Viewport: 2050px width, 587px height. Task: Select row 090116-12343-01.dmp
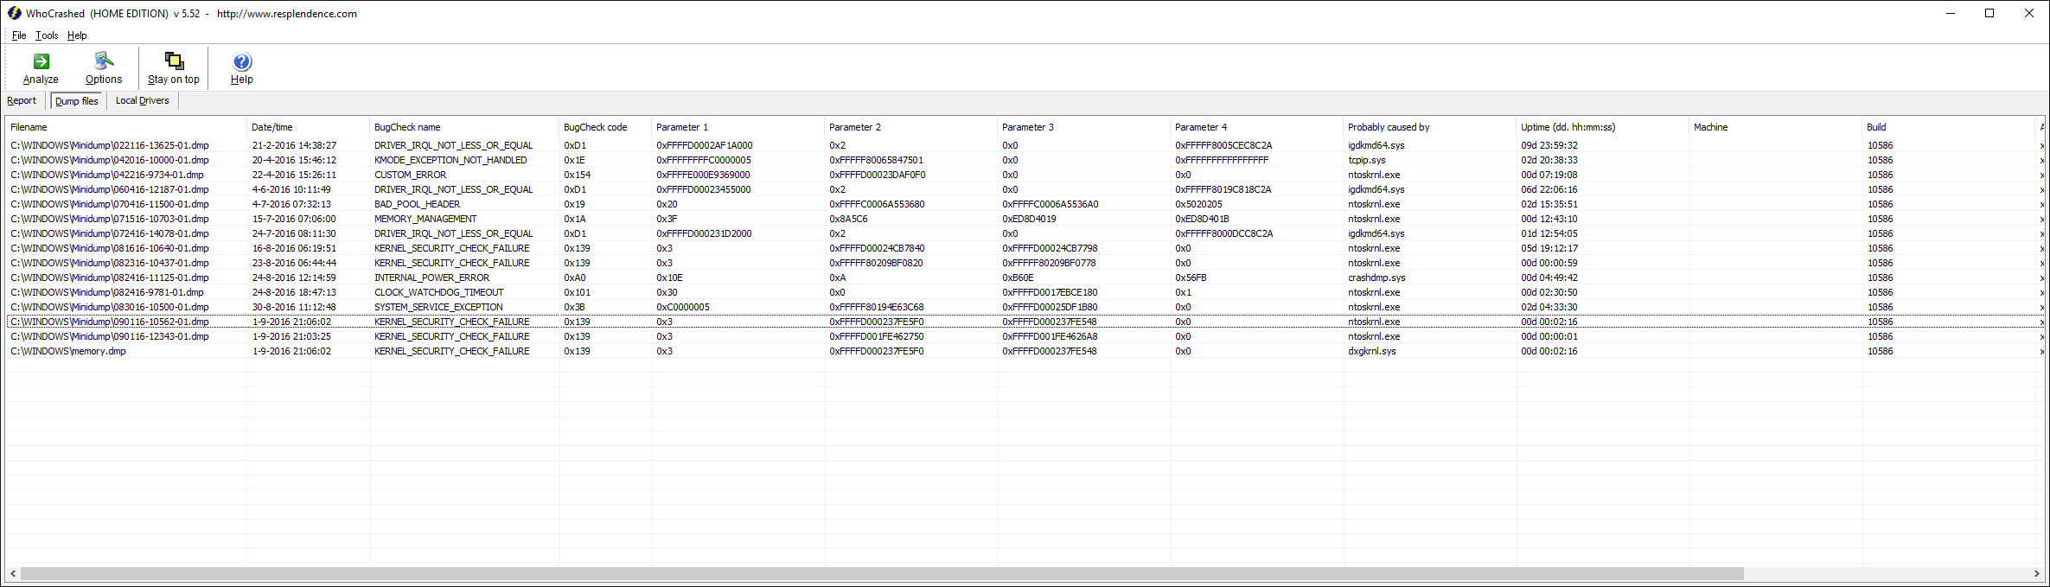[1025, 336]
